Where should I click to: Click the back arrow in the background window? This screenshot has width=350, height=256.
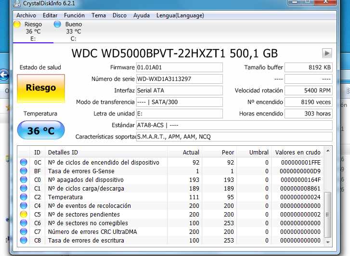pyautogui.click(x=4, y=75)
